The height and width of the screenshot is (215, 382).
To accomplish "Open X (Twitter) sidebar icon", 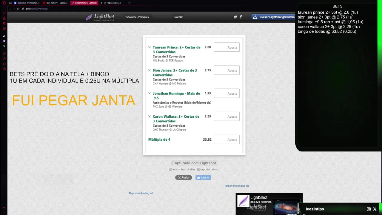I will (x=4, y=46).
